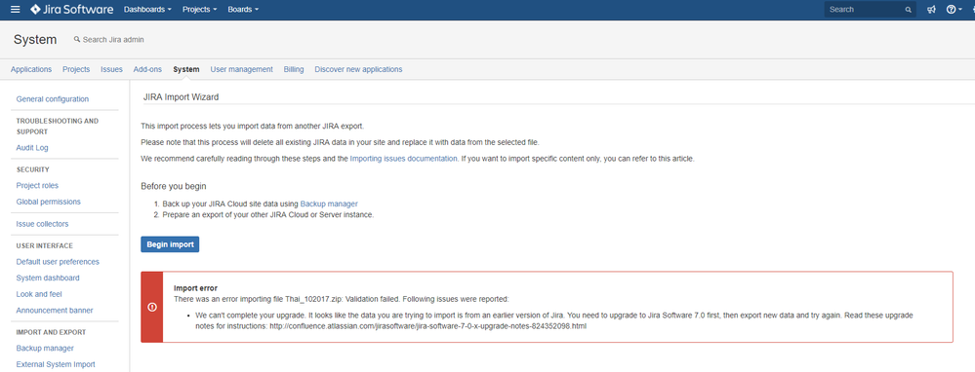Open the help question mark menu
The height and width of the screenshot is (372, 975).
point(954,10)
